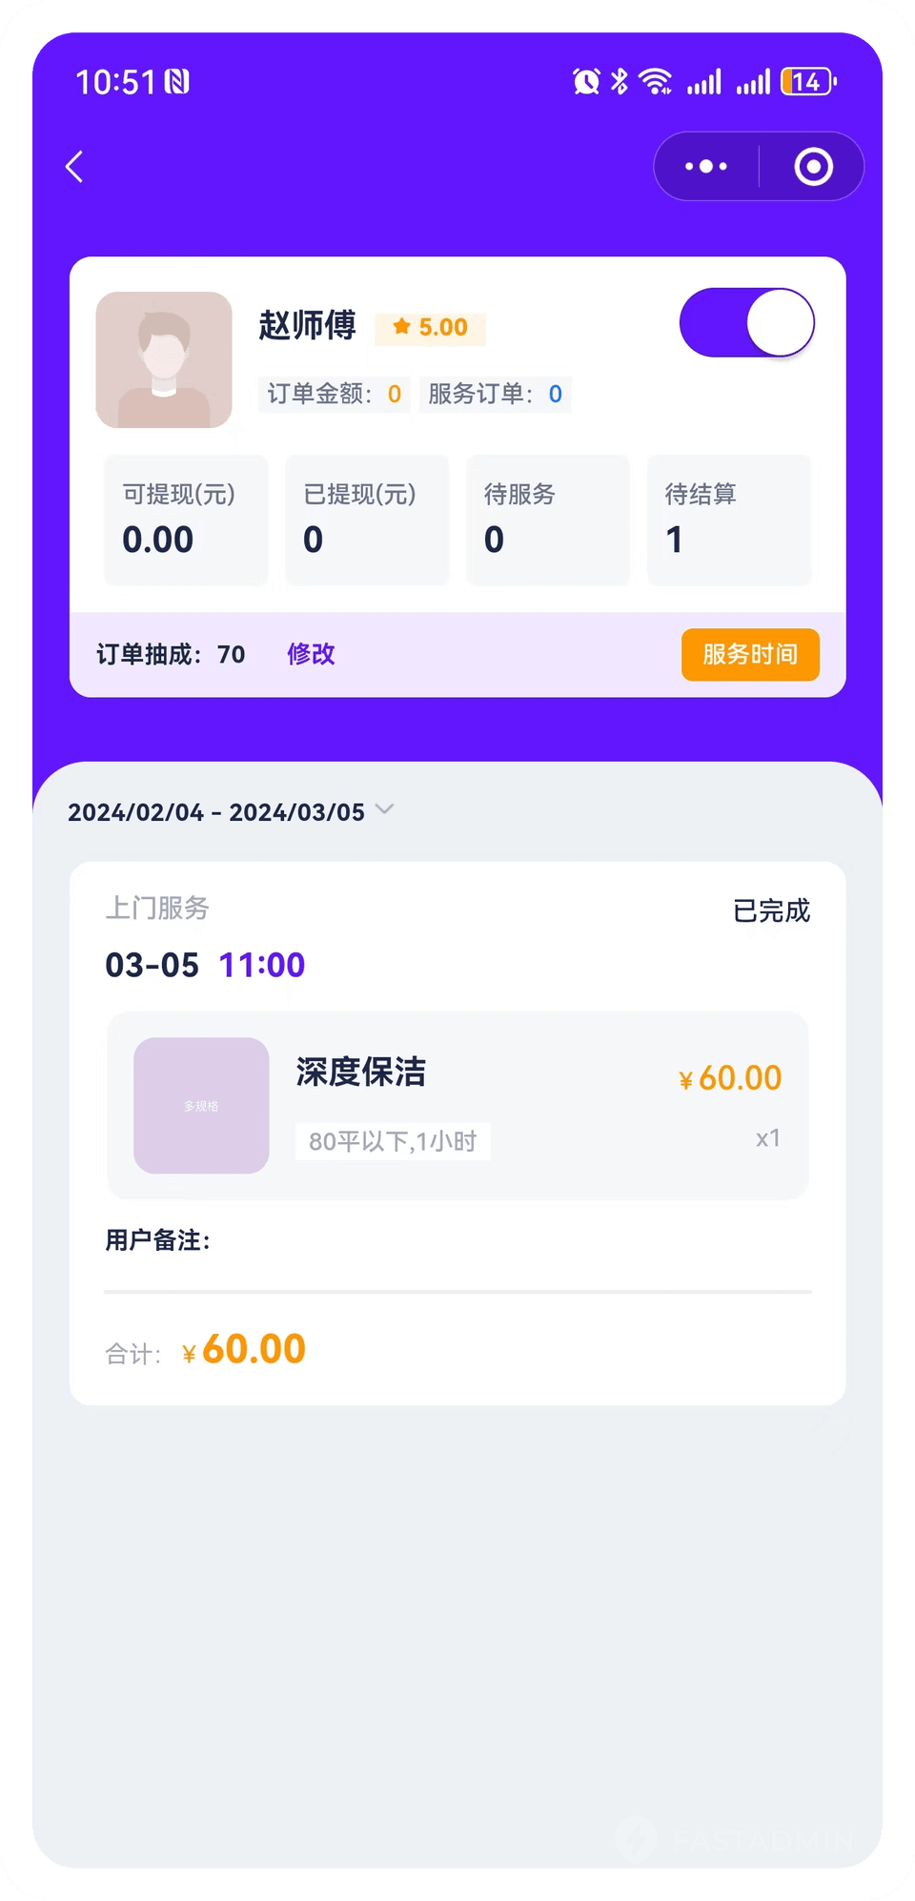Open the 待服务 stats tile
This screenshot has width=915, height=1901.
tap(548, 520)
